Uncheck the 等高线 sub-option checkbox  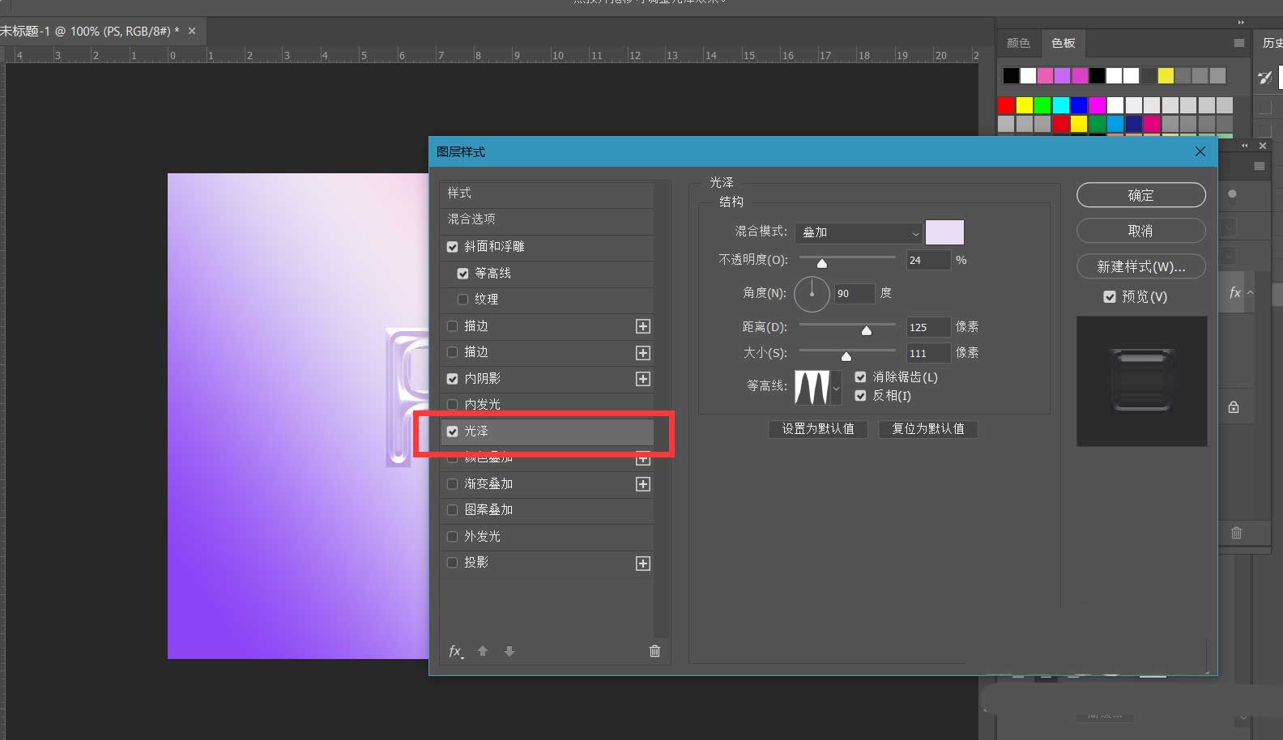pyautogui.click(x=462, y=274)
